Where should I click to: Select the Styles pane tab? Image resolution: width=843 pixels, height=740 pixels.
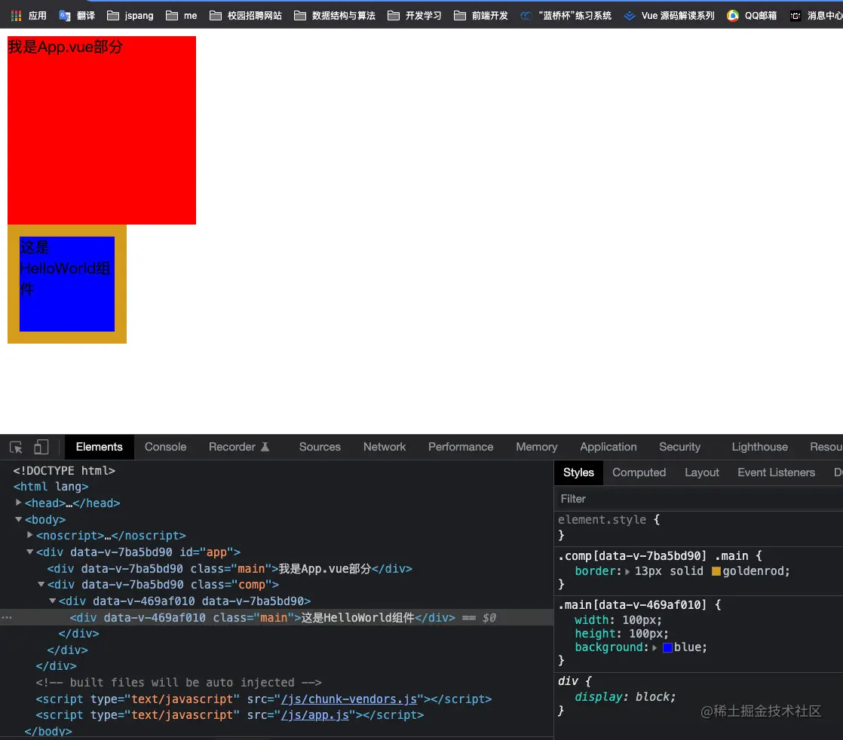pyautogui.click(x=578, y=473)
